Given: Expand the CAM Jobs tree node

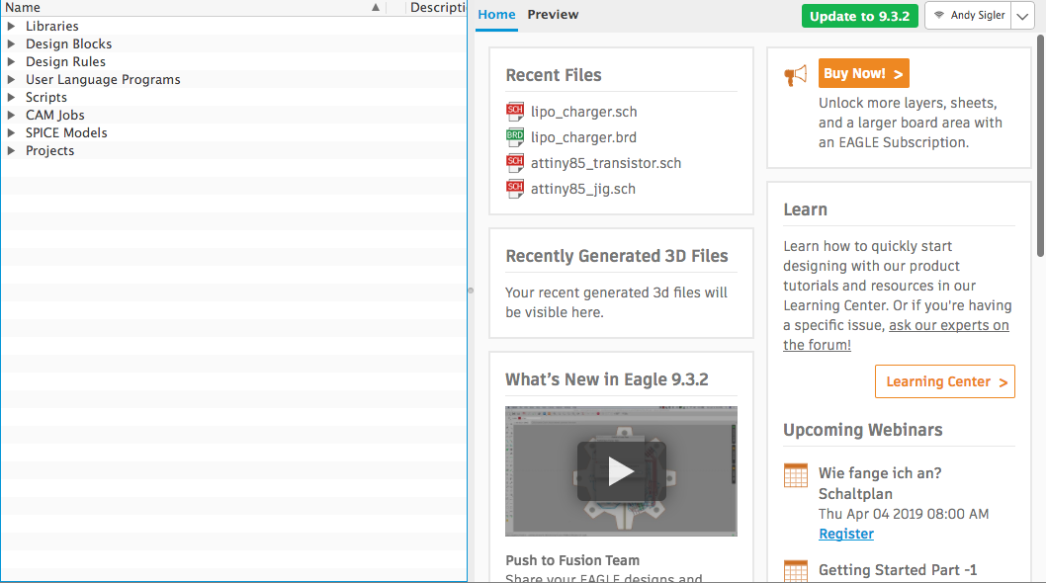Looking at the screenshot, I should pyautogui.click(x=11, y=115).
